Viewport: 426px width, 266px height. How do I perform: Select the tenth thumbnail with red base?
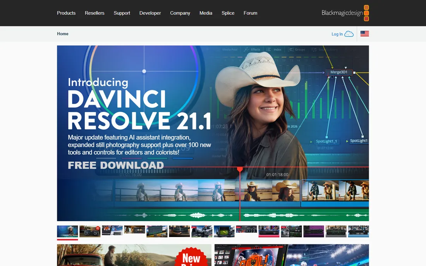269,231
